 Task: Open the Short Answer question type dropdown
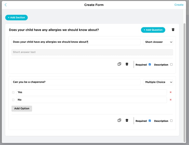point(158,42)
